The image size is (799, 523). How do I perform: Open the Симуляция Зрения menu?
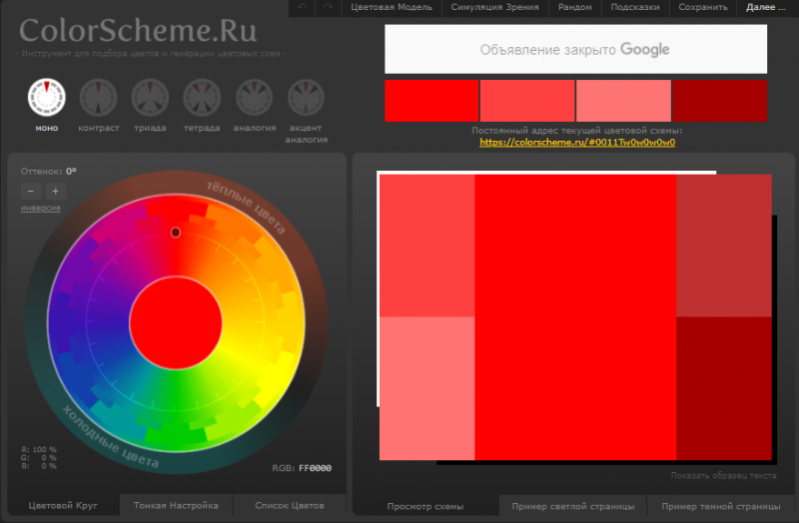coord(494,7)
